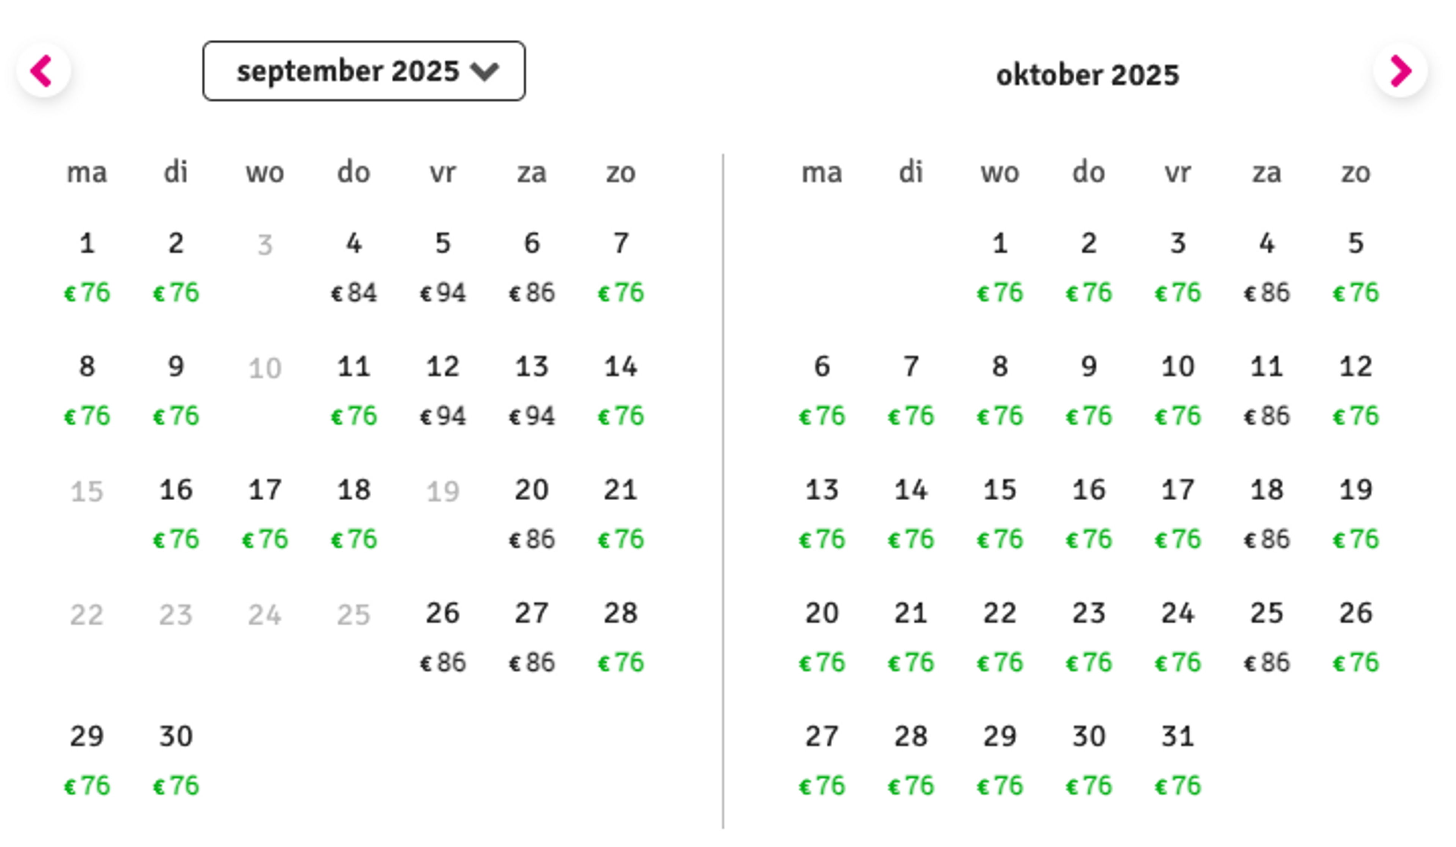Select September 26 date cell
This screenshot has height=847, width=1456.
443,637
